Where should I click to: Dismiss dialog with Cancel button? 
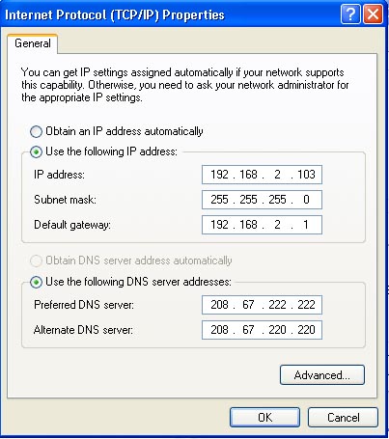pos(343,418)
